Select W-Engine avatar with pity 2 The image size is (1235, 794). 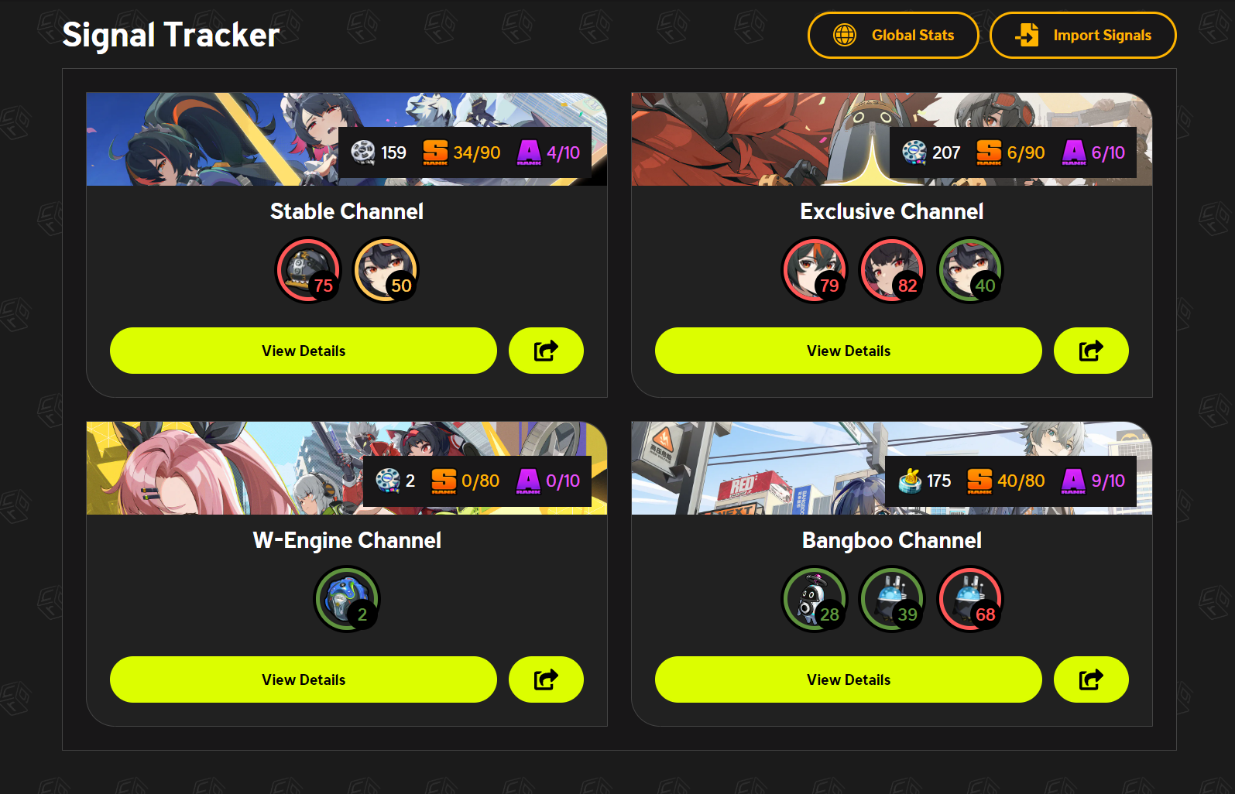coord(347,599)
